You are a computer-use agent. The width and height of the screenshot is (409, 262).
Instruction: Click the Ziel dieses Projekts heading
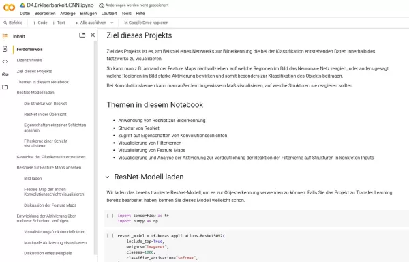pyautogui.click(x=139, y=35)
